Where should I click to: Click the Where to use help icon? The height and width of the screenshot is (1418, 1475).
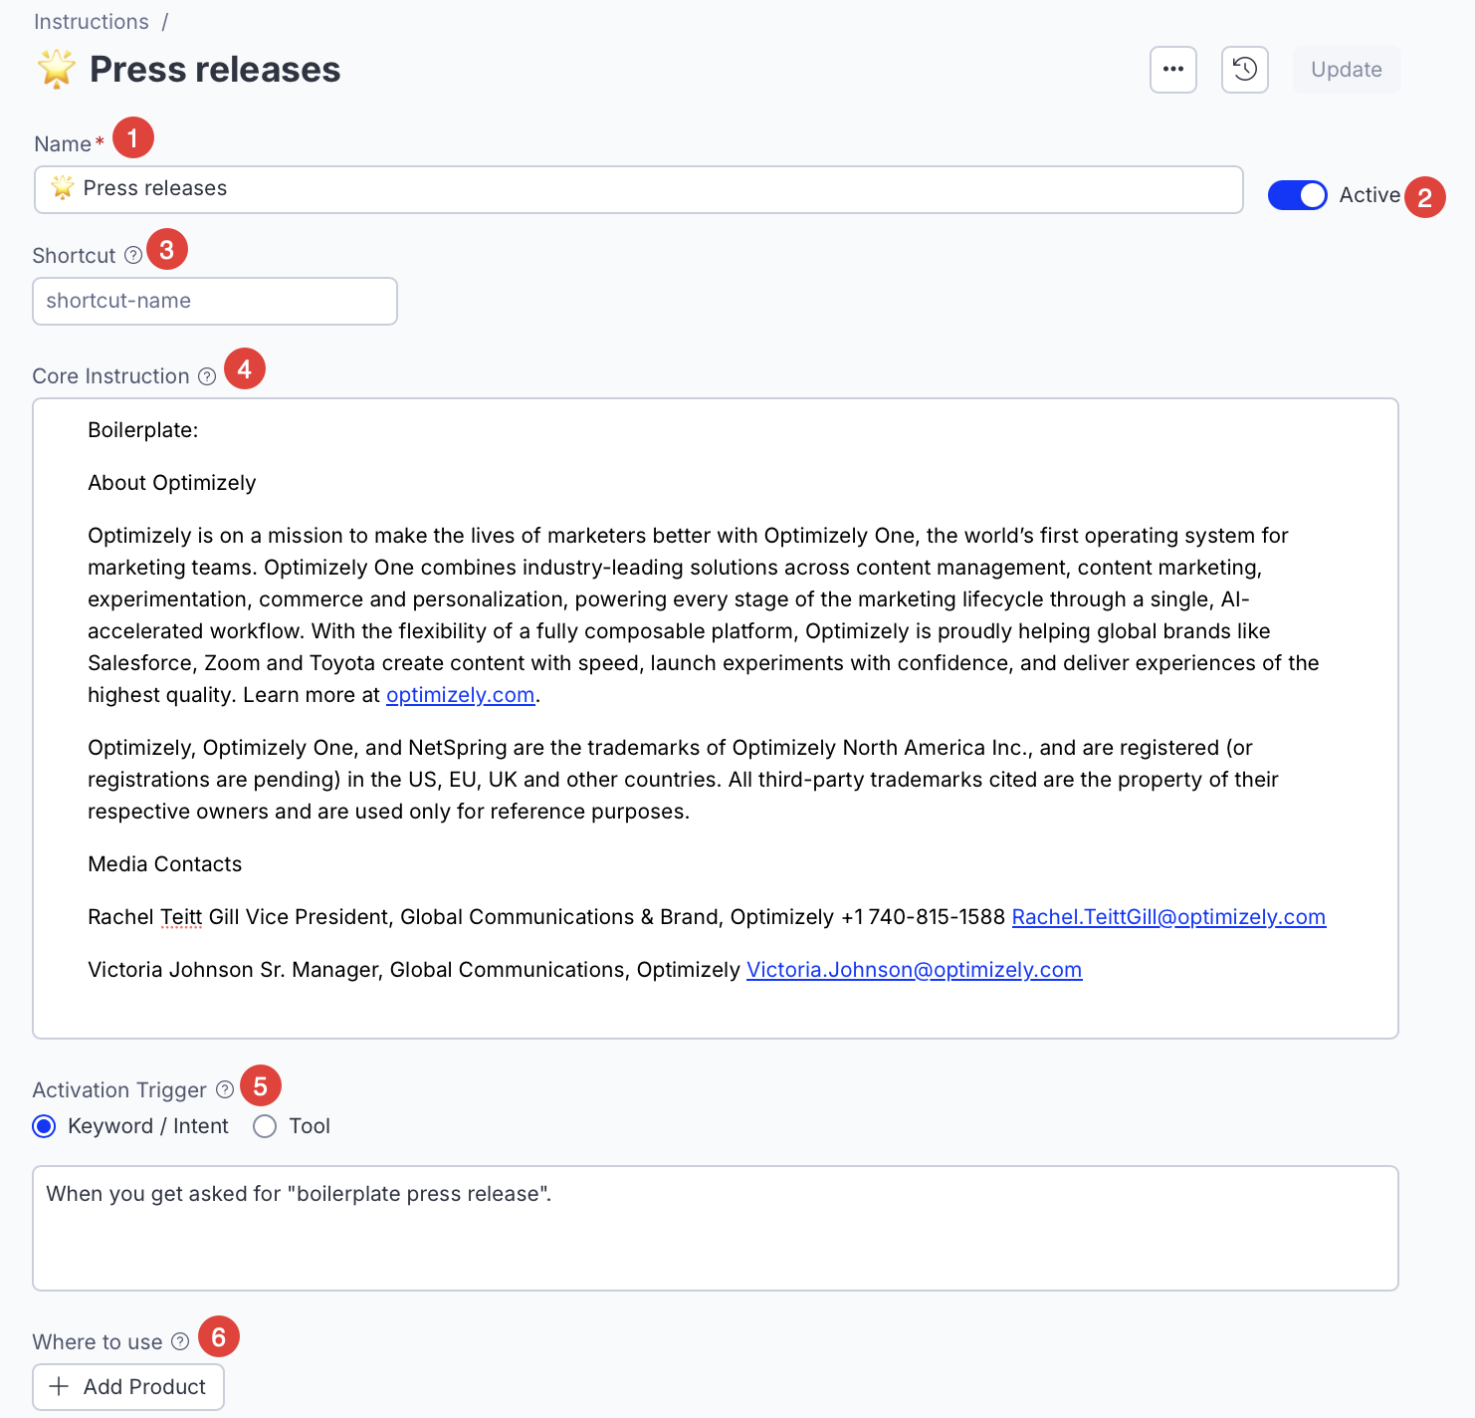coord(180,1341)
